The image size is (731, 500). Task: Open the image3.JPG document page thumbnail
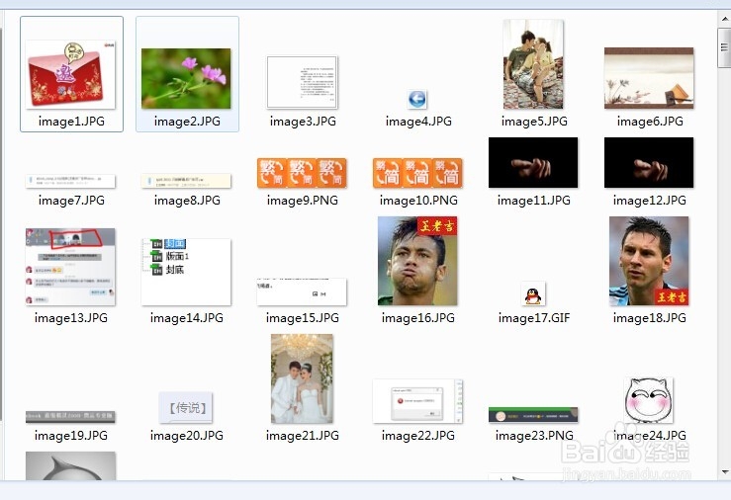tap(302, 82)
